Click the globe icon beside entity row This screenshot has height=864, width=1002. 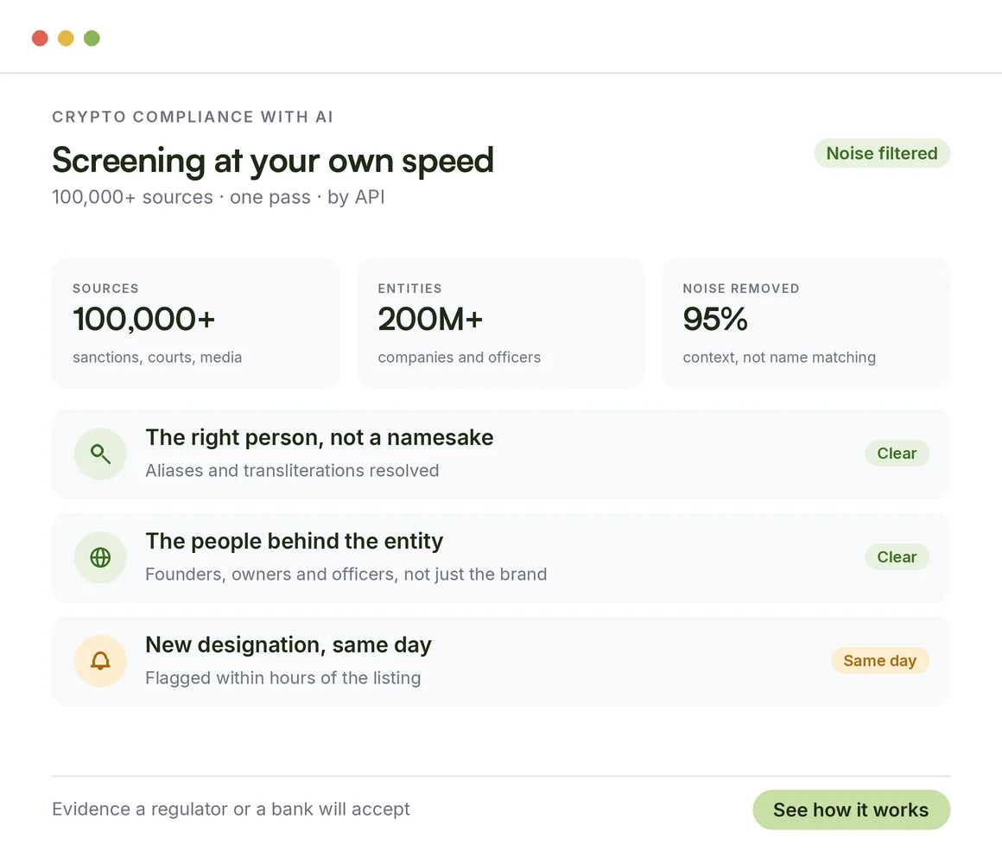point(100,557)
